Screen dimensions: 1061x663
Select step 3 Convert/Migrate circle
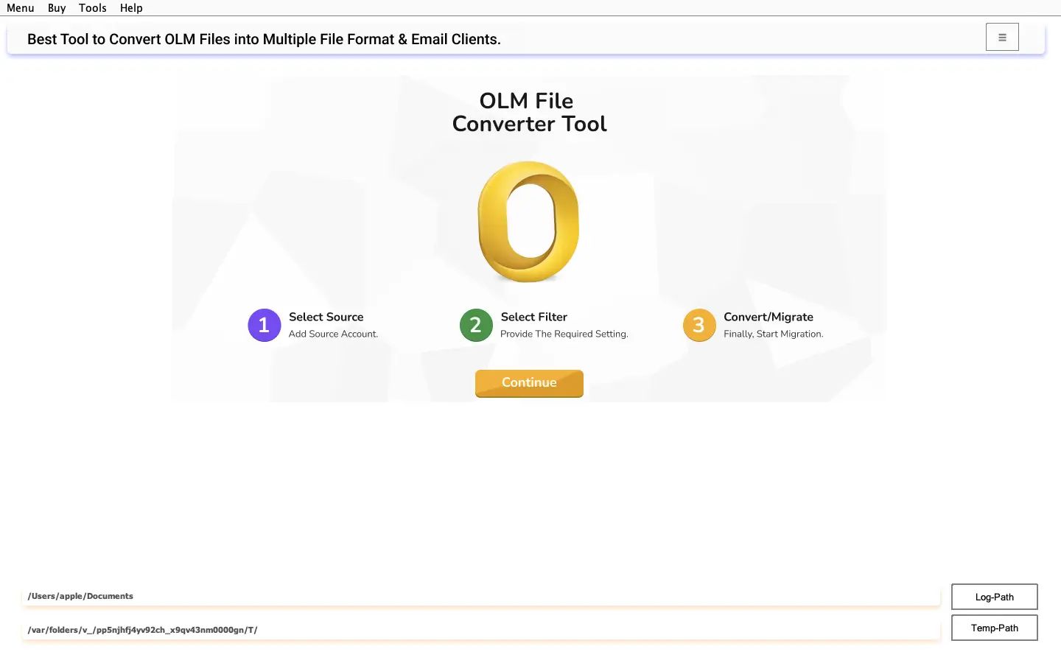(x=698, y=325)
